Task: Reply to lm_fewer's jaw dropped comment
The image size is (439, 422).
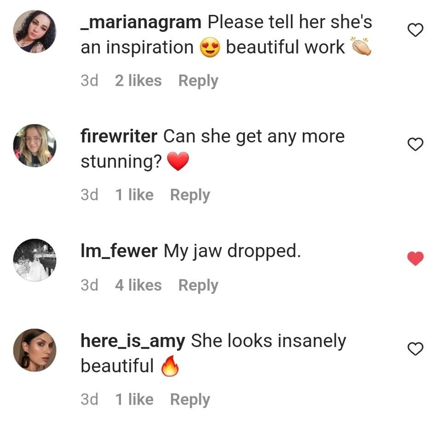Action: pyautogui.click(x=198, y=285)
